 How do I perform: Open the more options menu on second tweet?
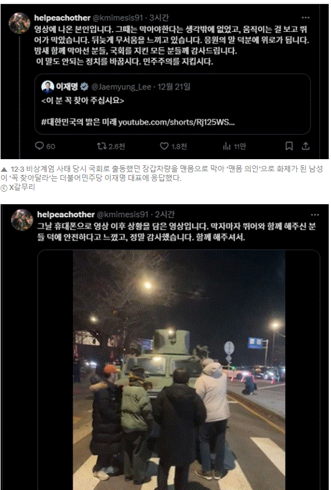coord(315,214)
